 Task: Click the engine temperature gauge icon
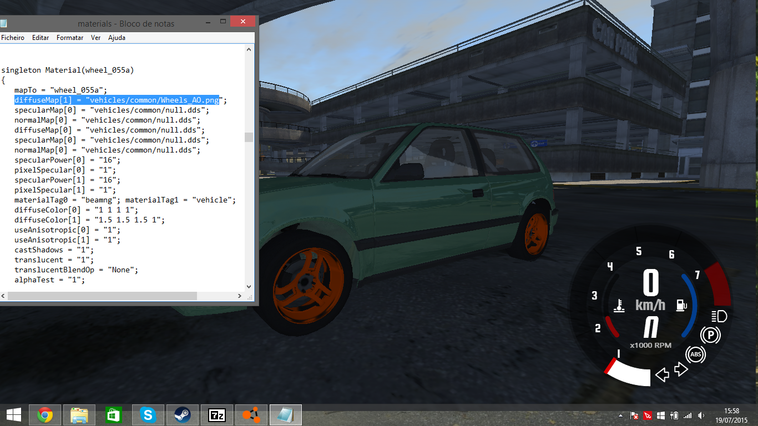point(619,305)
